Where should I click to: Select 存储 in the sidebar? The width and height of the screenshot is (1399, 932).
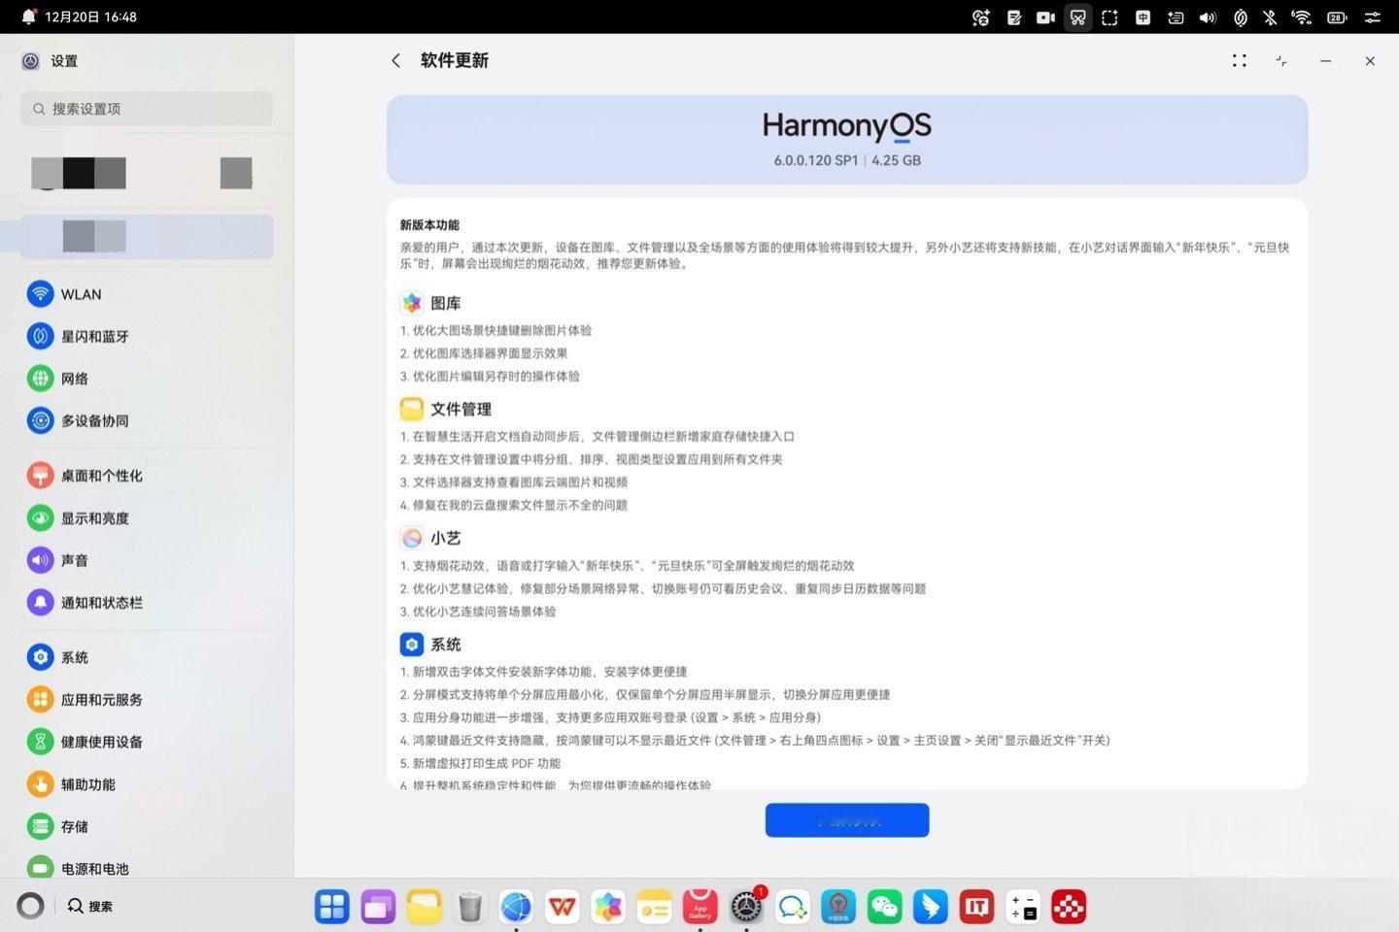[146, 827]
